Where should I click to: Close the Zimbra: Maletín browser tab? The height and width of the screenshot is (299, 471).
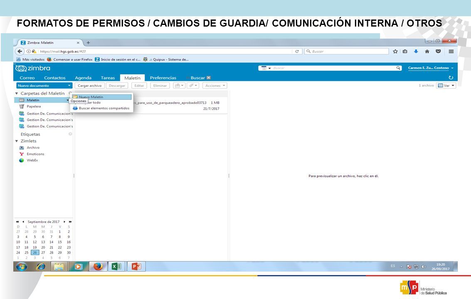pyautogui.click(x=78, y=43)
